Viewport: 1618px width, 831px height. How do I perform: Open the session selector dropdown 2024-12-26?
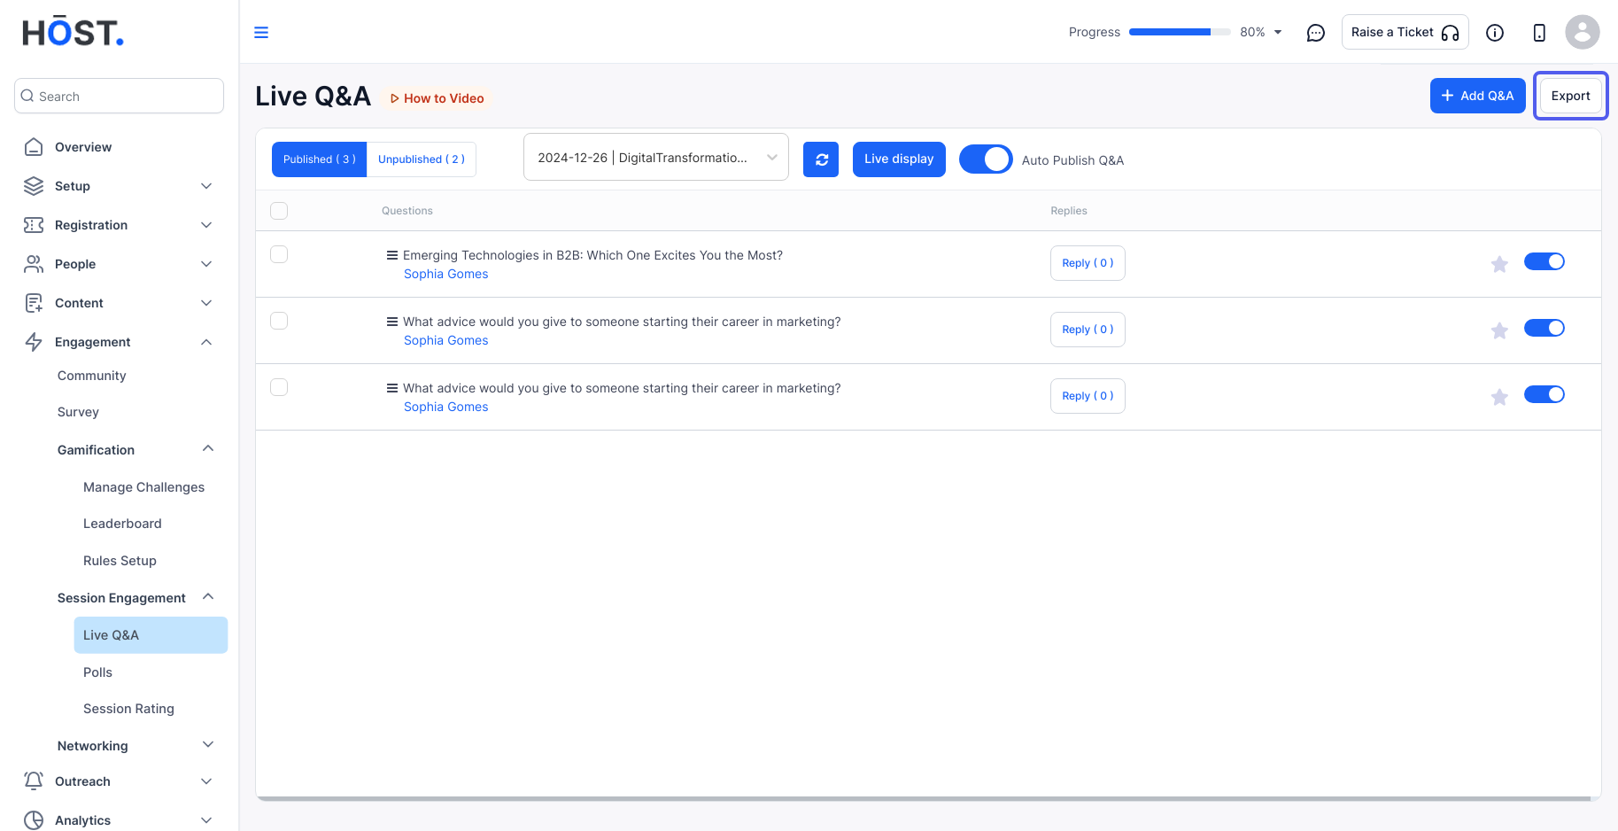(x=656, y=157)
